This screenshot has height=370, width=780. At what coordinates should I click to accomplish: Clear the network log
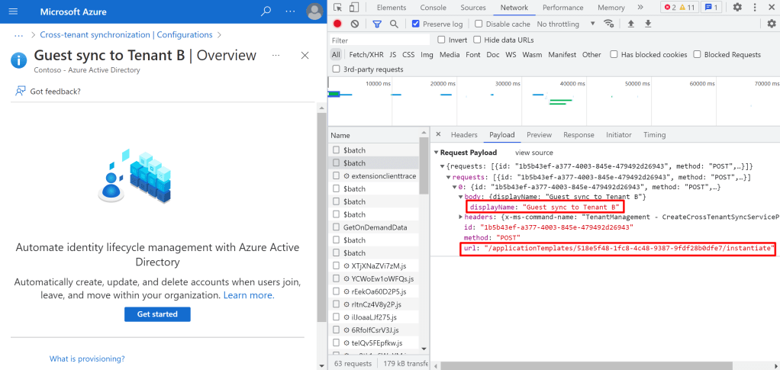355,24
